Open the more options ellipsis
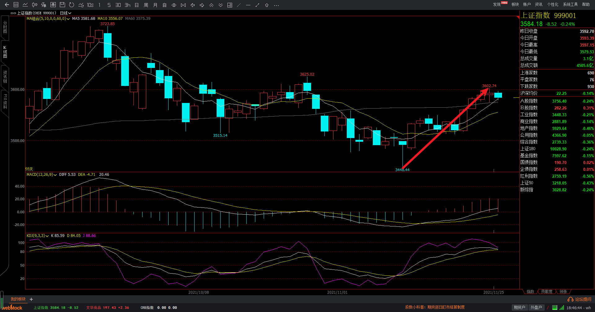The image size is (595, 312). [x=276, y=5]
